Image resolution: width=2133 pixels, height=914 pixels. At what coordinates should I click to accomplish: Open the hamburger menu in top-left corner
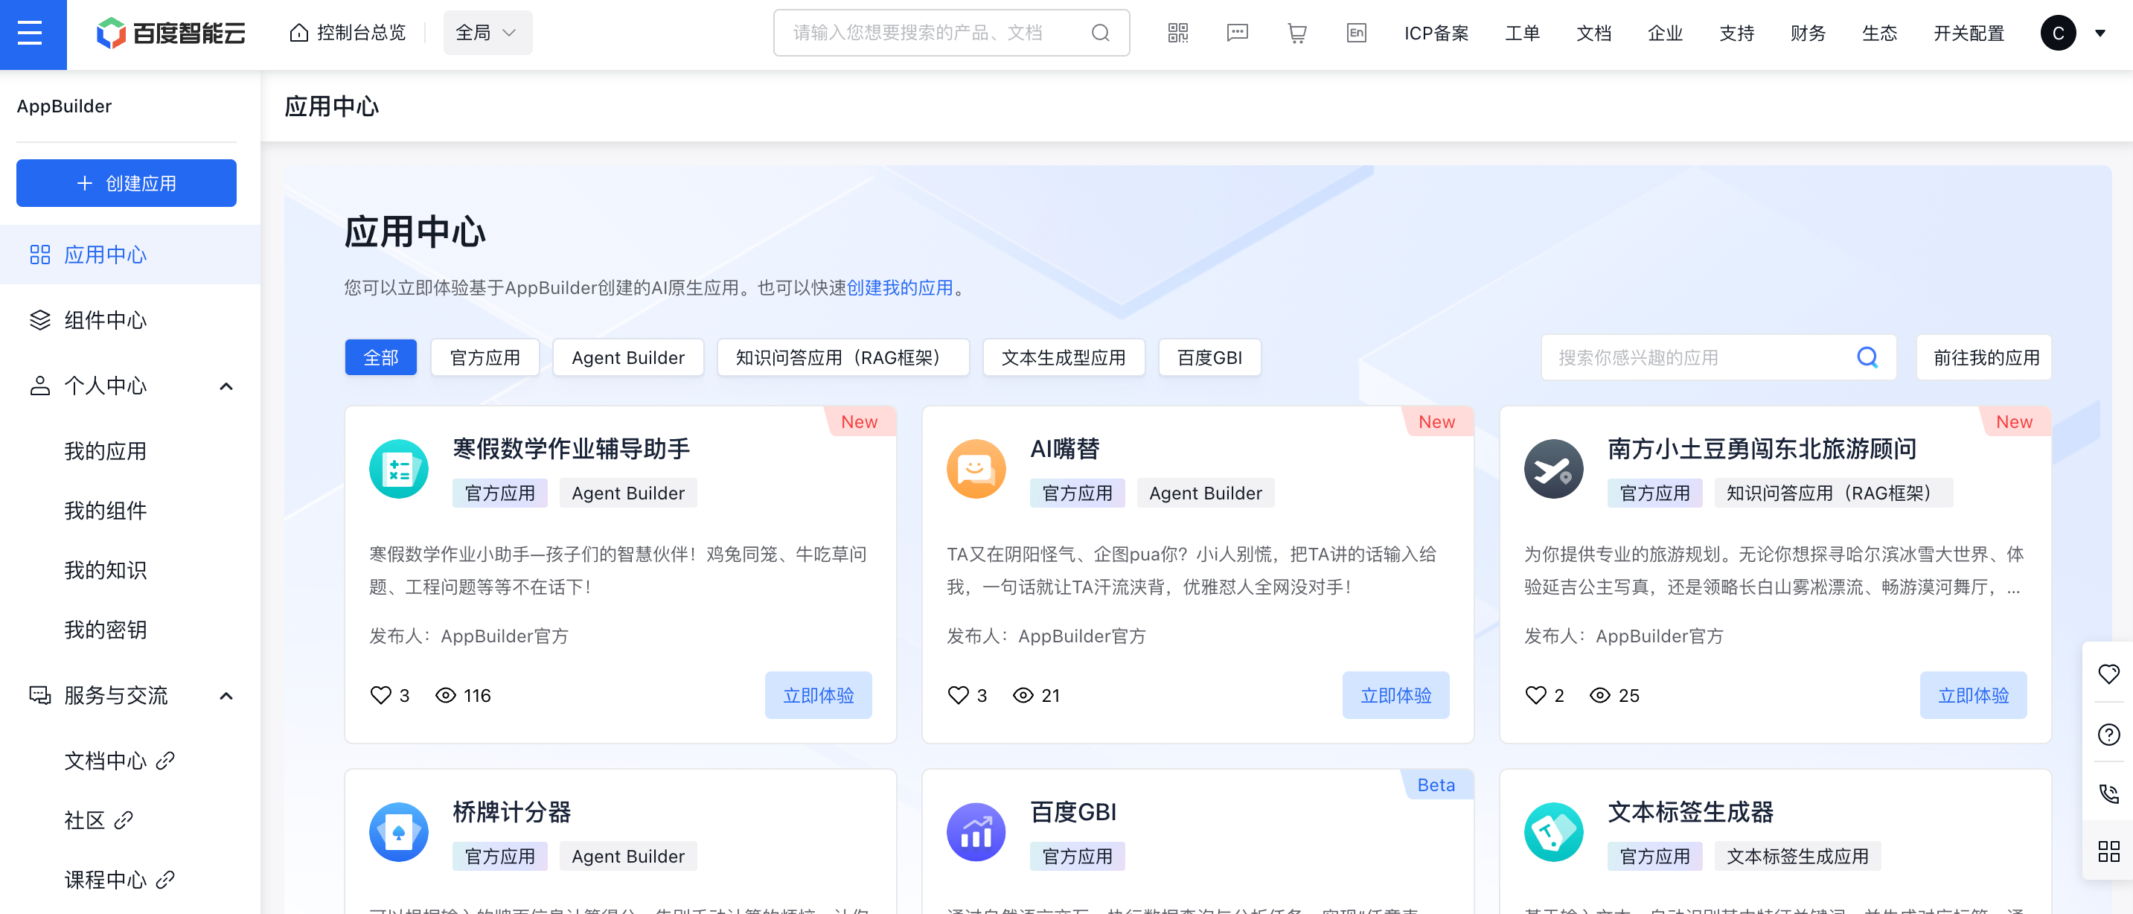pyautogui.click(x=30, y=33)
